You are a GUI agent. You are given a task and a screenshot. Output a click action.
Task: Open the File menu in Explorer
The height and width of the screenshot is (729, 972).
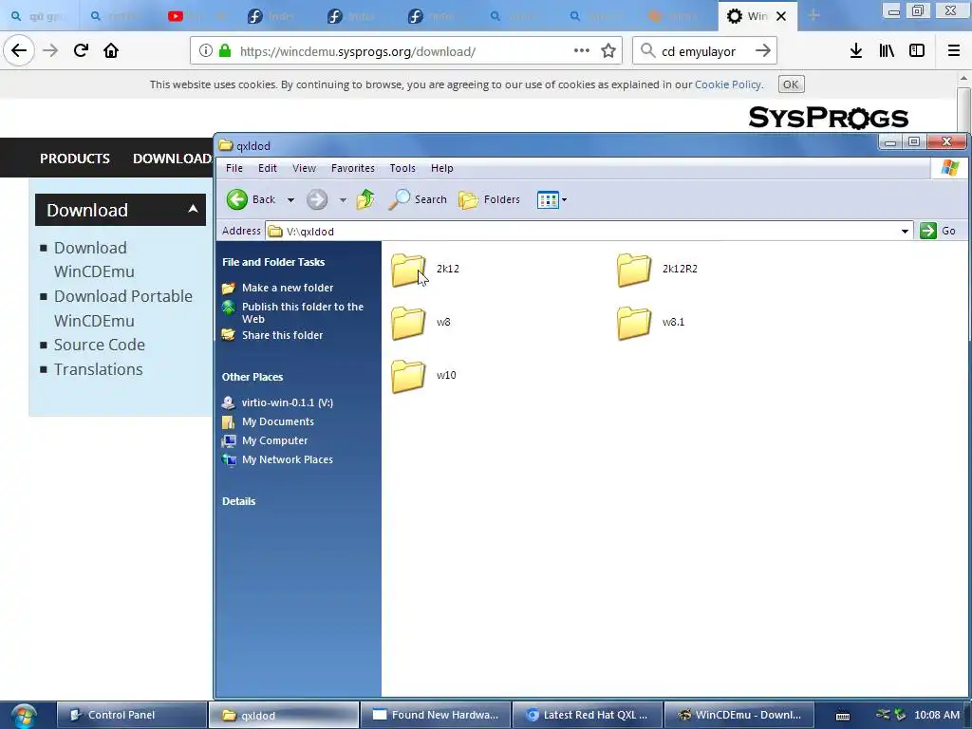coord(234,168)
